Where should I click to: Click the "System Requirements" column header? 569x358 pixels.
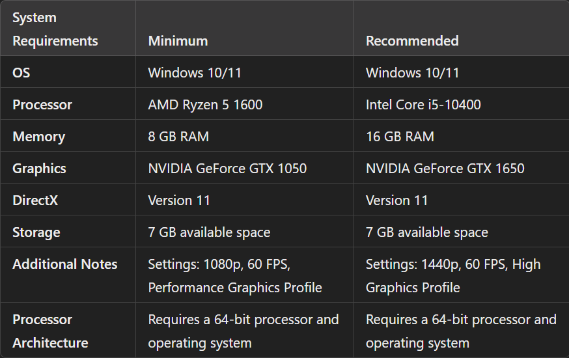(55, 29)
